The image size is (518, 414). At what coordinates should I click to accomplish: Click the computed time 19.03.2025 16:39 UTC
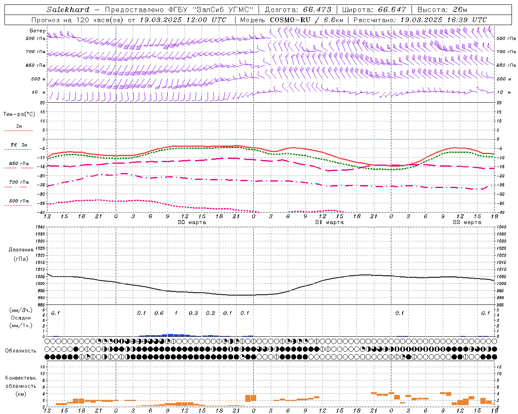pos(444,20)
